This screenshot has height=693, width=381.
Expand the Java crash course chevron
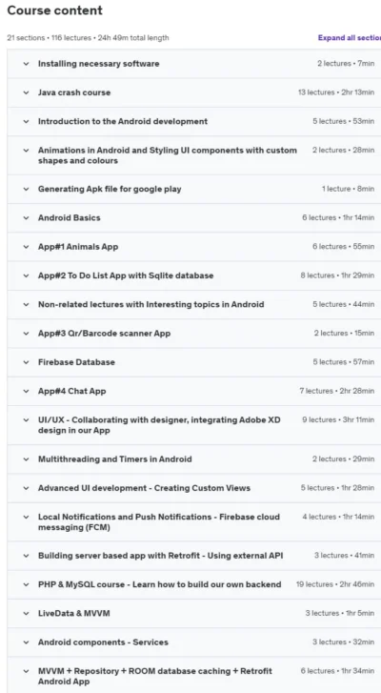point(26,92)
